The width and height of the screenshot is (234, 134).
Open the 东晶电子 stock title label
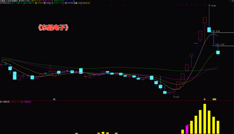[9, 1]
